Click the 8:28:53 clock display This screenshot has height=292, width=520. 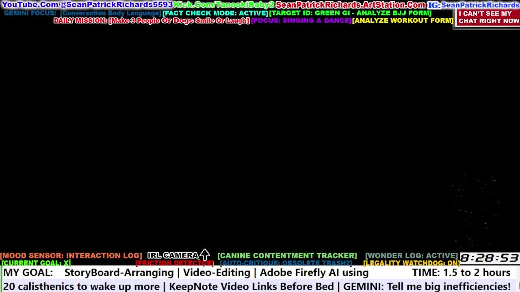tap(489, 258)
